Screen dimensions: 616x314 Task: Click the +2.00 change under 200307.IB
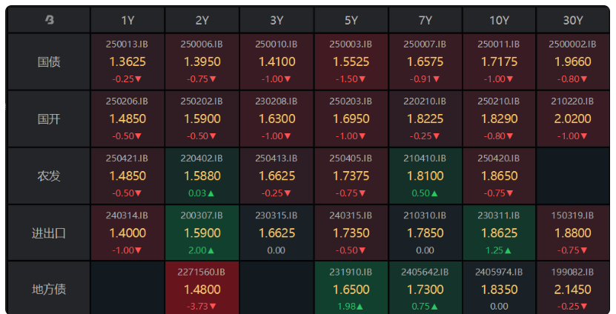pyautogui.click(x=202, y=250)
